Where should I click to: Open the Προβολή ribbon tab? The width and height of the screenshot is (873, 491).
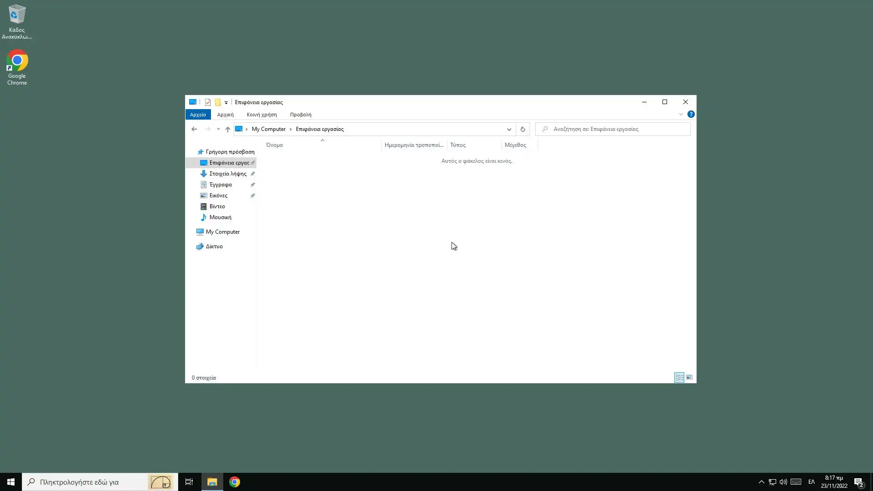301,115
